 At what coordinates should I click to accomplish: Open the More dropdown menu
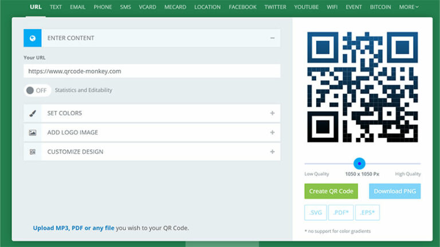(x=408, y=7)
